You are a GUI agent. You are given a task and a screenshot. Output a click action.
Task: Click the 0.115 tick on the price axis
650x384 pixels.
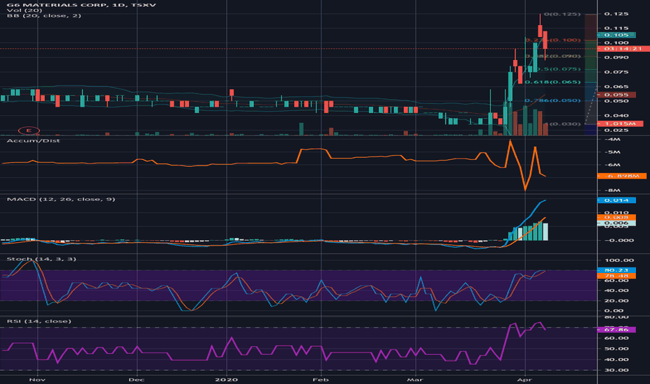[617, 28]
